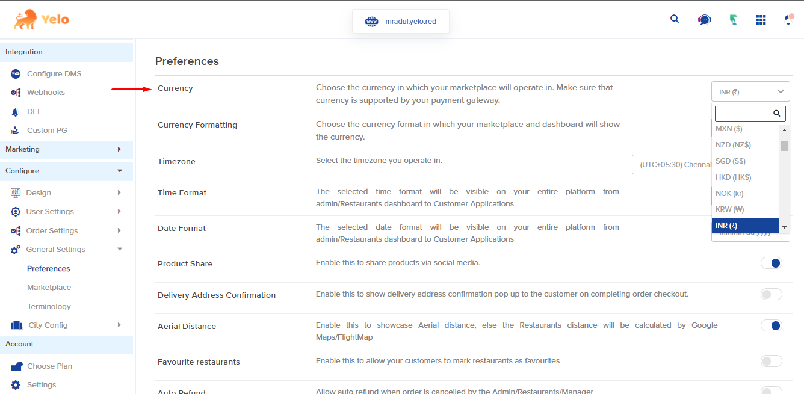Image resolution: width=804 pixels, height=394 pixels.
Task: Expand the User Settings submenu arrow
Action: click(x=119, y=212)
